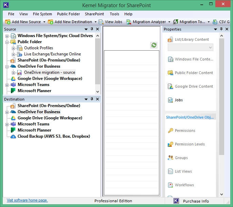Image resolution: width=233 pixels, height=207 pixels.
Task: Close the Destination panel
Action: point(97,99)
